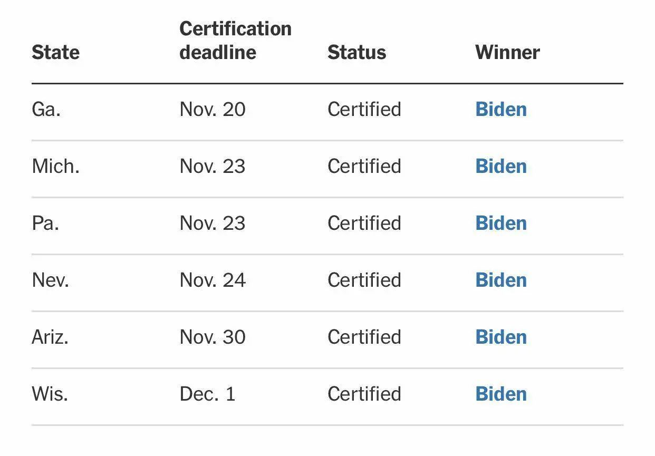
Task: Click the Certification deadline column header
Action: pyautogui.click(x=235, y=40)
